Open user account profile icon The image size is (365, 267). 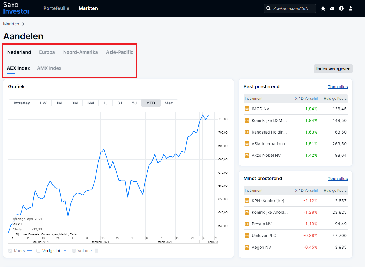click(x=350, y=8)
